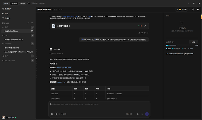Click the preview window icon in the top-right header

193,10
